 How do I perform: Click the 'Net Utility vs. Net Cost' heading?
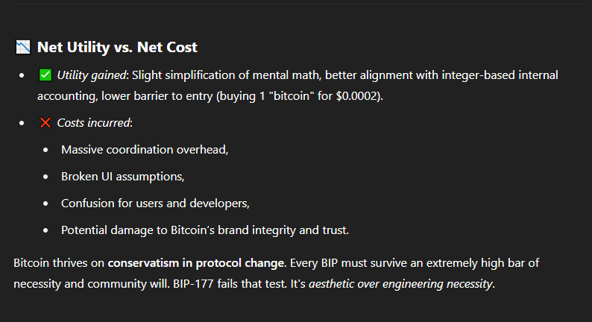117,47
